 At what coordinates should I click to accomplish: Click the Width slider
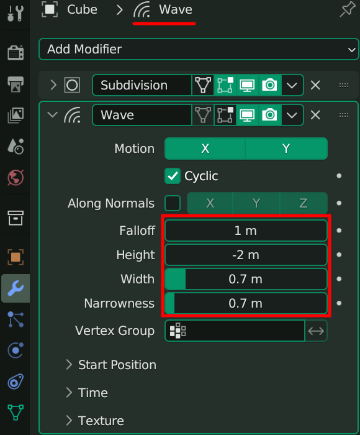pyautogui.click(x=246, y=279)
